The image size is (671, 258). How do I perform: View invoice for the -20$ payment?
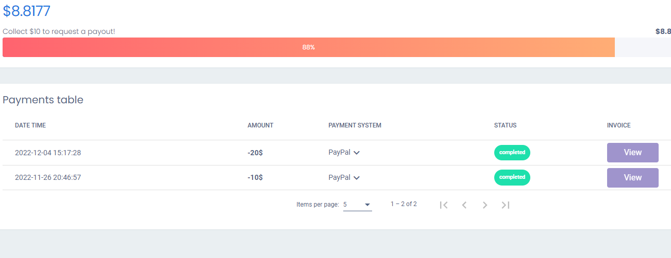click(633, 153)
